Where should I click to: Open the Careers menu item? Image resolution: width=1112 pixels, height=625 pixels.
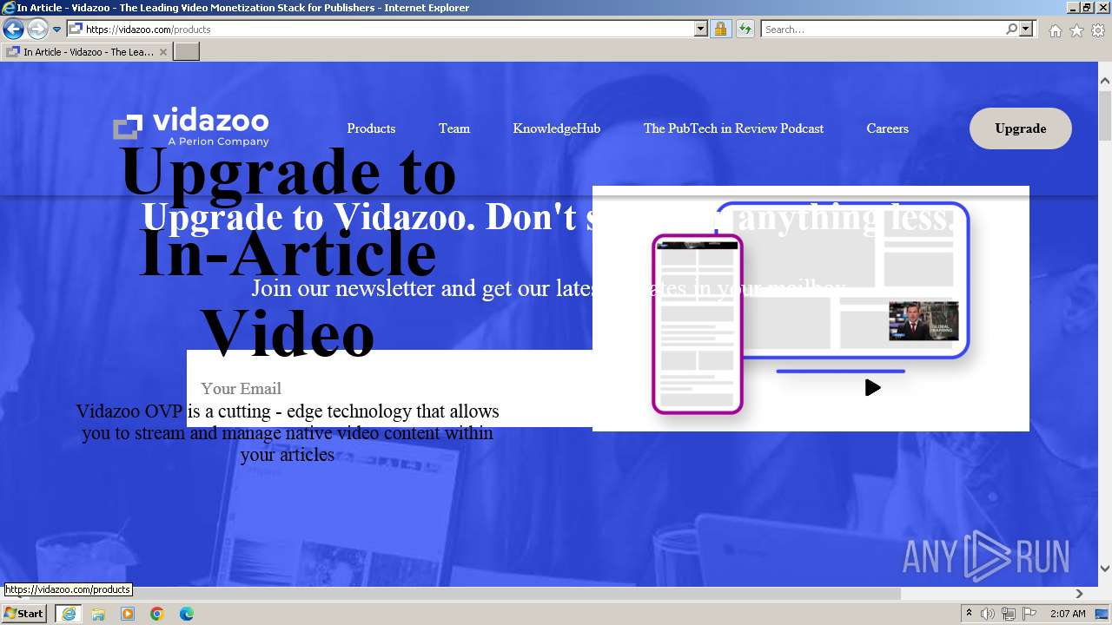pyautogui.click(x=887, y=128)
